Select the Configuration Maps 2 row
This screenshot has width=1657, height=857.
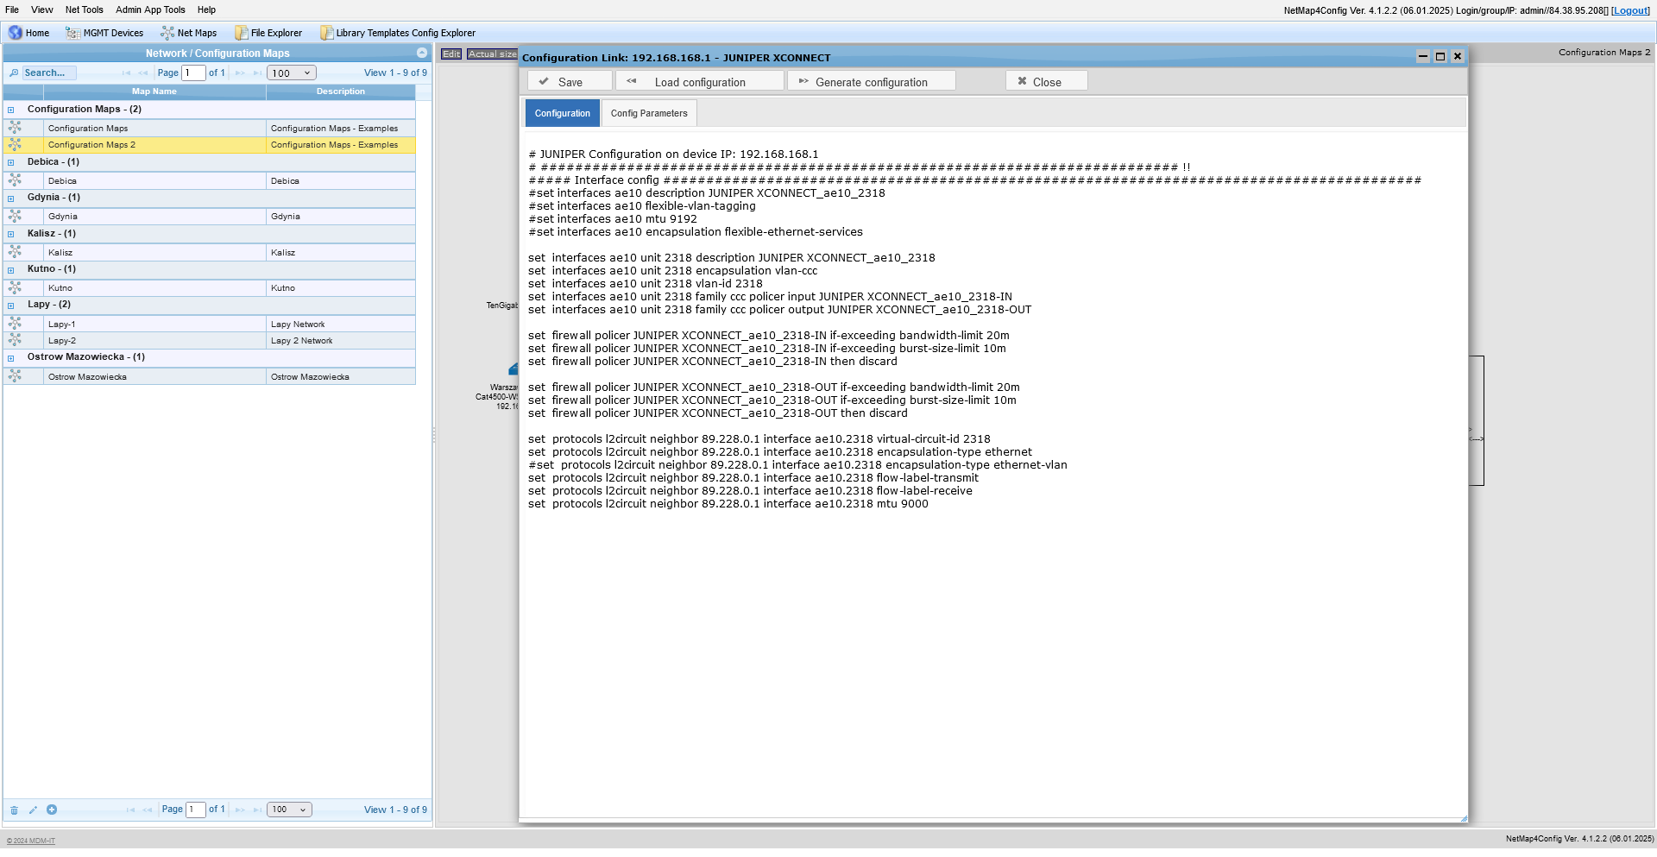210,145
